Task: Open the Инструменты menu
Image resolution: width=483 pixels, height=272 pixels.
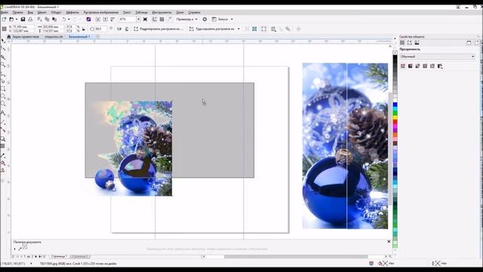Action: (162, 12)
